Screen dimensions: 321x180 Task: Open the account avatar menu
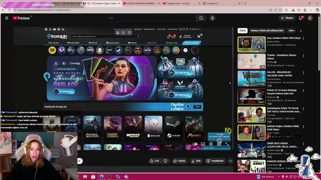pyautogui.click(x=310, y=18)
